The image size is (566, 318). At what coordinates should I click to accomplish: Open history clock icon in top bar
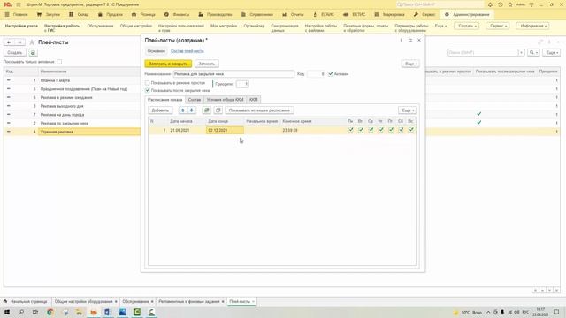(500, 4)
